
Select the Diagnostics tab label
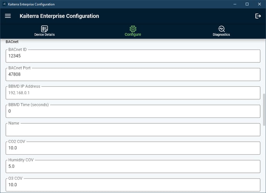click(222, 34)
